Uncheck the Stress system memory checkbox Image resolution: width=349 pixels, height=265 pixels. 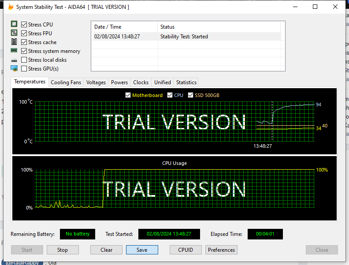24,51
